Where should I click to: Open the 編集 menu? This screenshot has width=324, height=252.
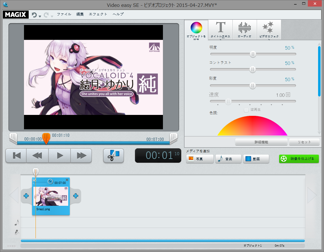(x=80, y=14)
